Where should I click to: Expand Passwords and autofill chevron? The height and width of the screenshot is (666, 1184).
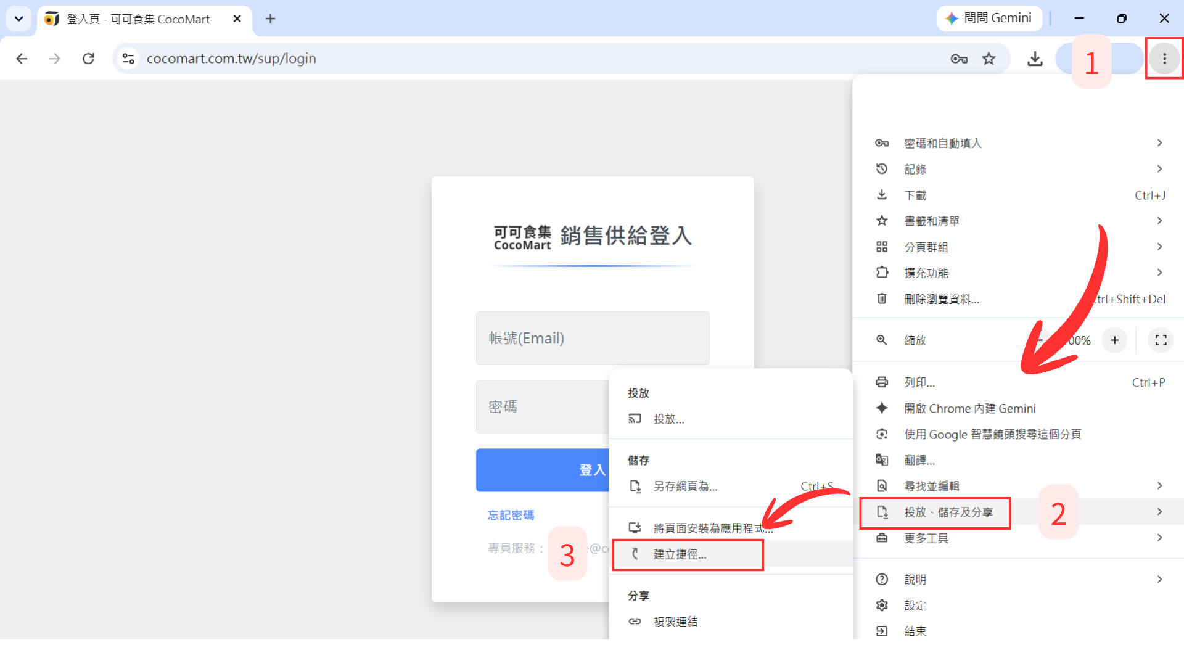click(1159, 143)
